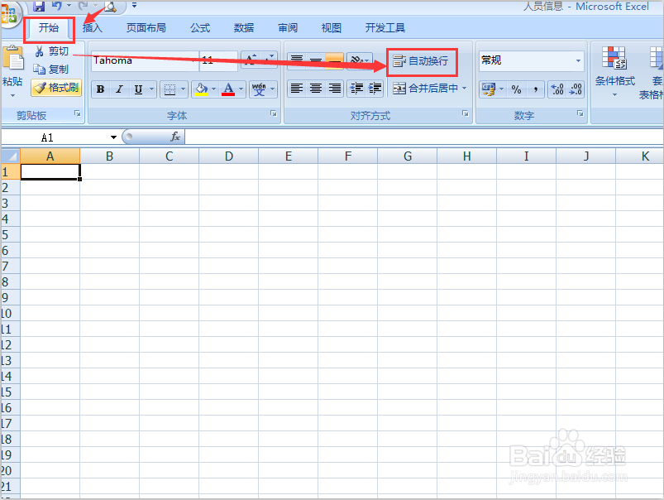Click the fill color bucket icon
Viewport: 664px width, 500px height.
click(x=201, y=89)
